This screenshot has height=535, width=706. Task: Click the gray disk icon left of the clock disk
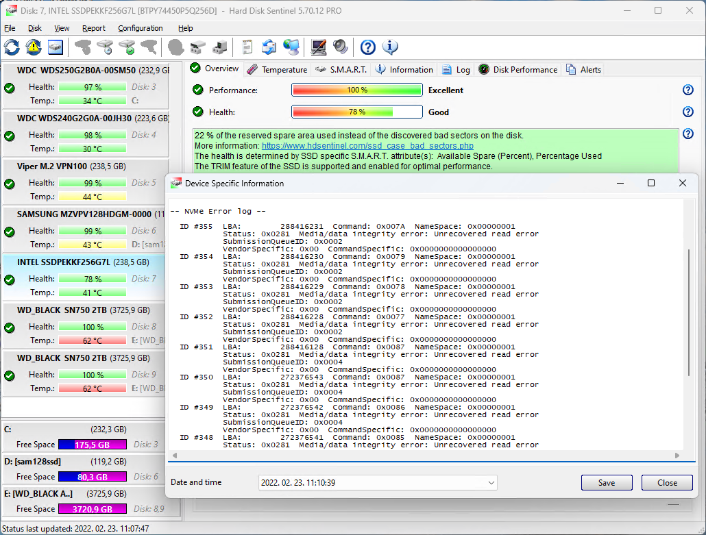coord(83,47)
